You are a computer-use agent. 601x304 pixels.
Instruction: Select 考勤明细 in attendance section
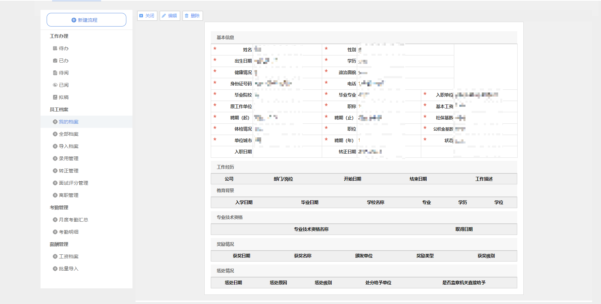tap(68, 232)
